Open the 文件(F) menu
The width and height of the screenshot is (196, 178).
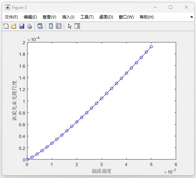click(11, 17)
